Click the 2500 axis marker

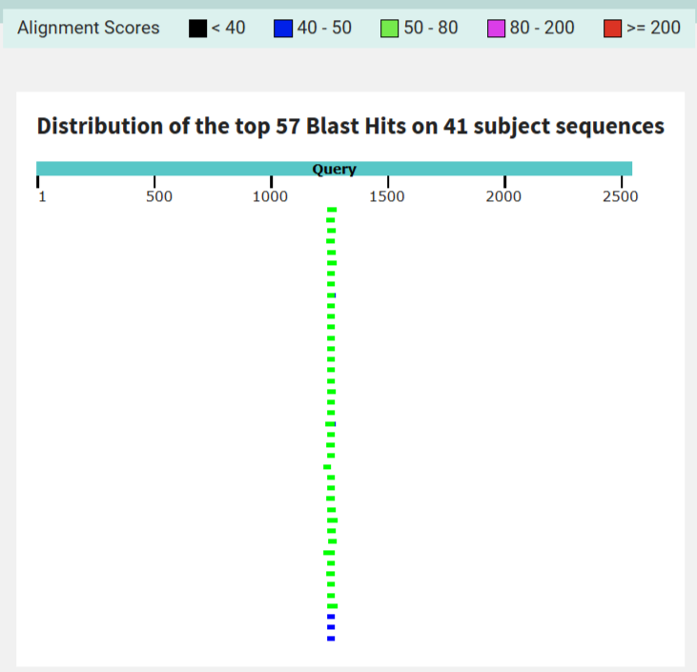pos(621,182)
